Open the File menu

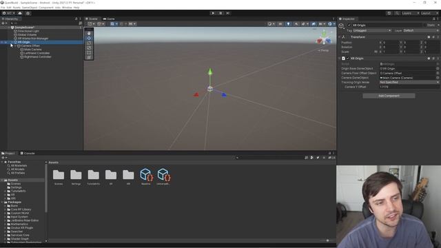(3, 8)
